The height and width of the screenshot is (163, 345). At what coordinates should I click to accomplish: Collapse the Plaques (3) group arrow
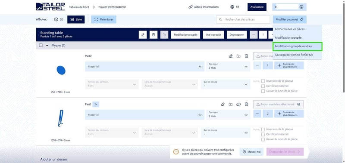click(47, 46)
